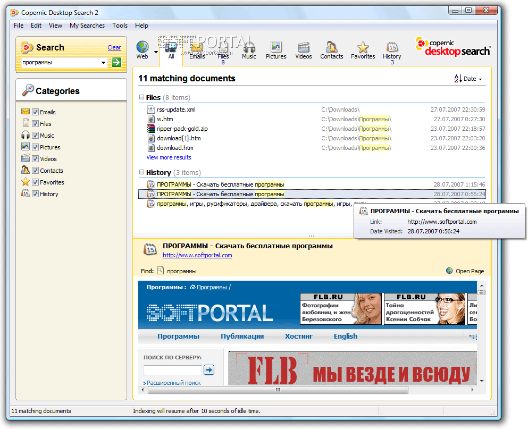
Task: Click the download[1].htm file icon
Action: point(151,138)
